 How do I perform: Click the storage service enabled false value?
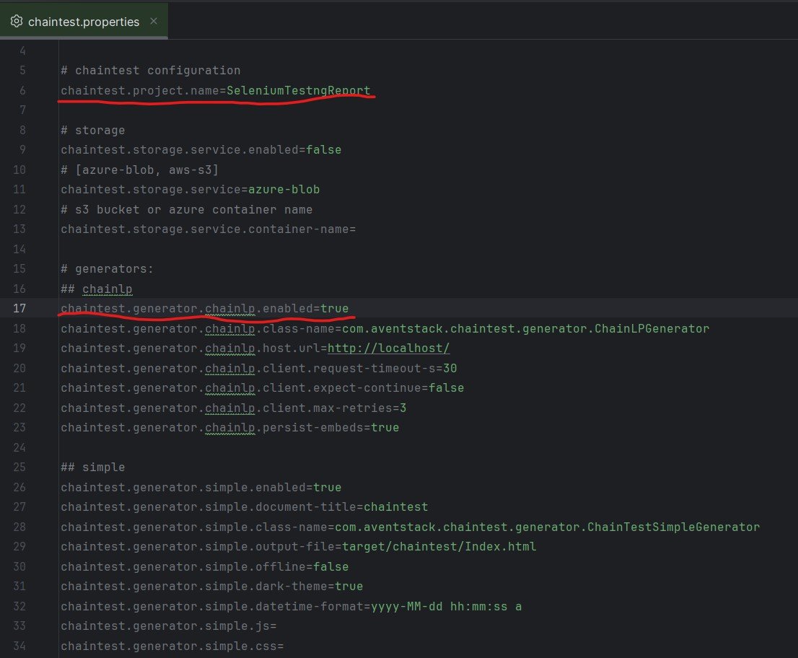click(324, 150)
